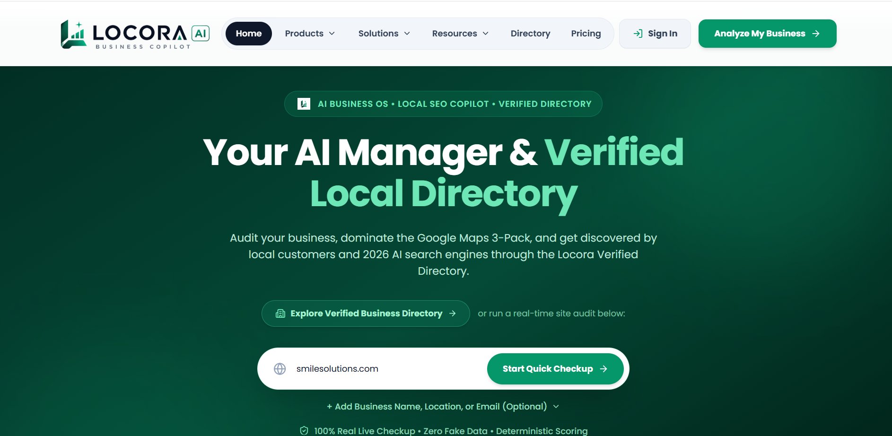Click Explore Verified Business Directory
Screen dimensions: 892x436
(x=366, y=314)
